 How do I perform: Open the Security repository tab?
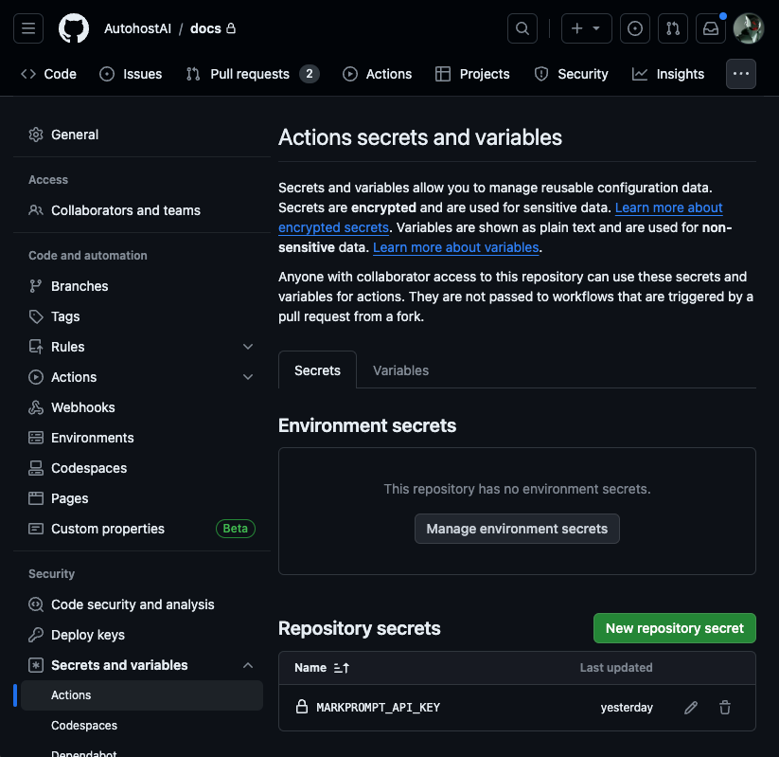[572, 73]
